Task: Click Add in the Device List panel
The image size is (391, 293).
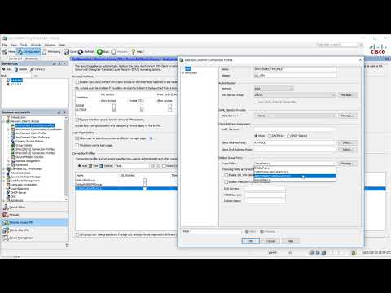Action: click(x=7, y=69)
